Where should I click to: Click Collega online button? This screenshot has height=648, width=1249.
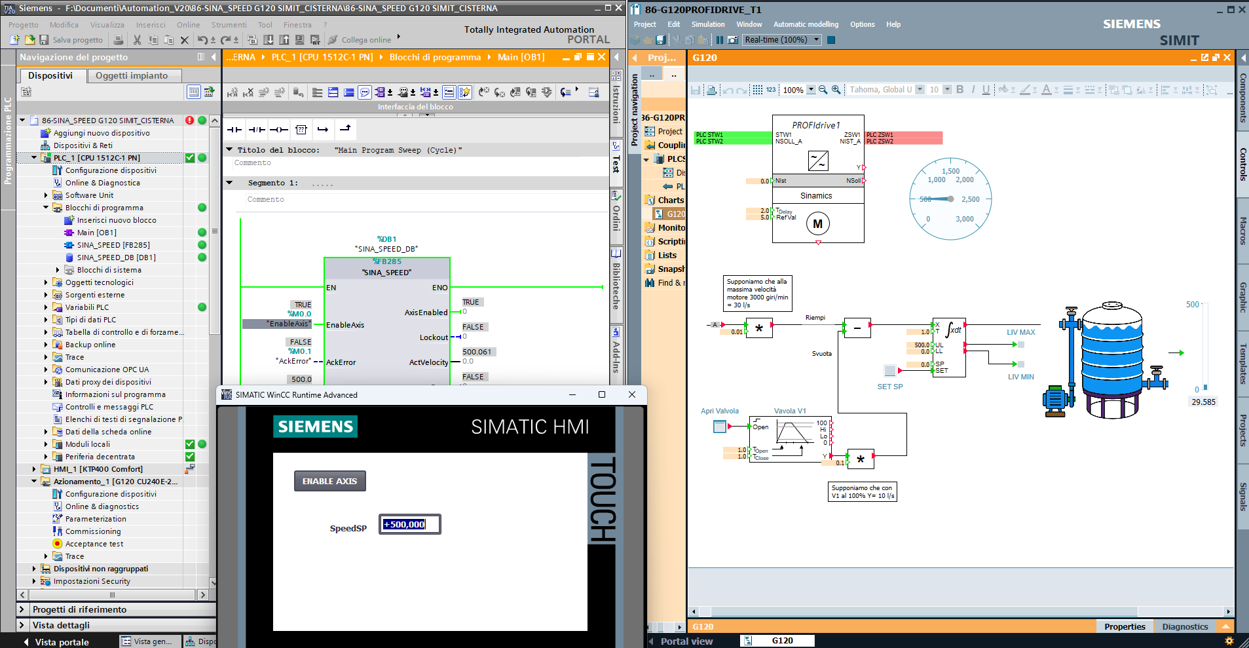coord(360,40)
